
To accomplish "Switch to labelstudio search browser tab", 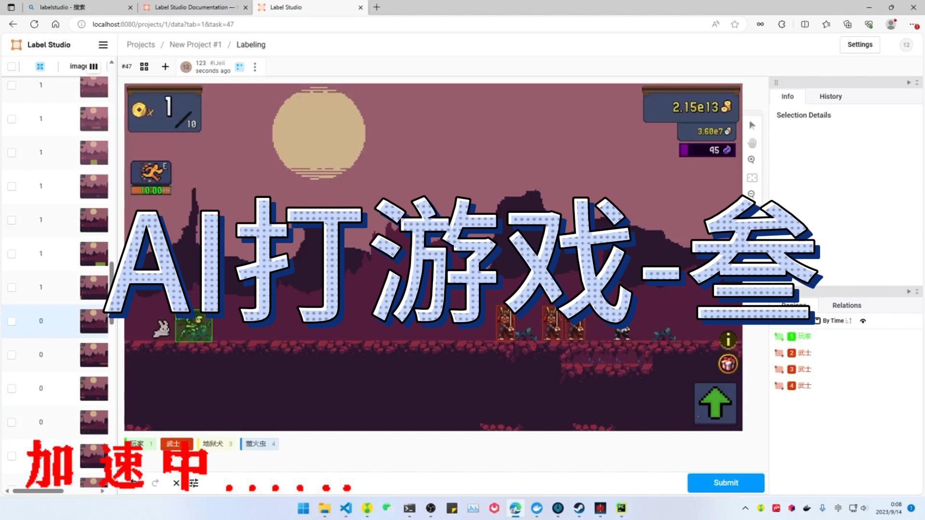I will (x=80, y=7).
